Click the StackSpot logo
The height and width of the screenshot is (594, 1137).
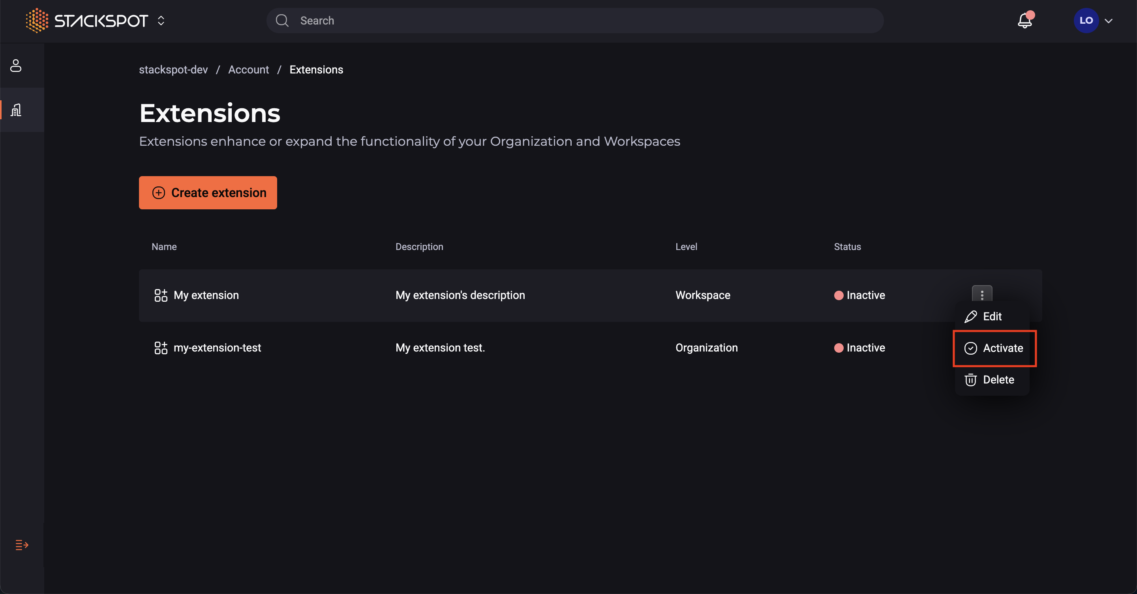point(87,20)
